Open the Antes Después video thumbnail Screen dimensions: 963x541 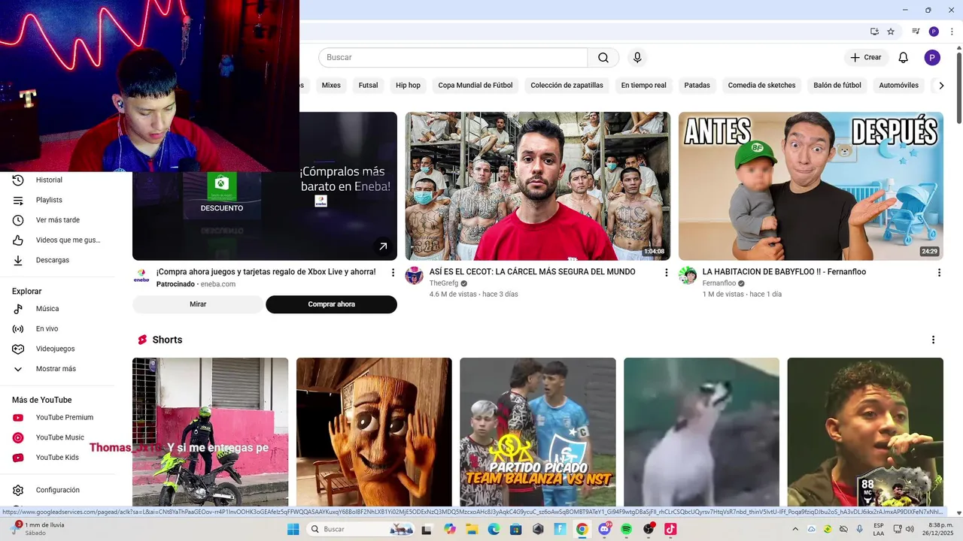(x=811, y=186)
